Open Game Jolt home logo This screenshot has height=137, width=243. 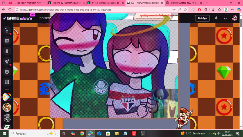pos(18,18)
